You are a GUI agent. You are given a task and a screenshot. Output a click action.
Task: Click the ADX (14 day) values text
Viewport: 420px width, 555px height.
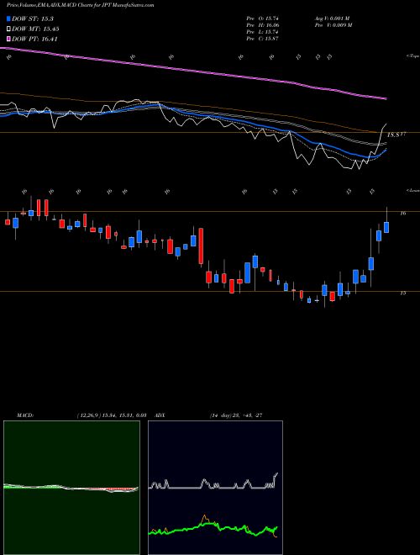[x=236, y=415]
